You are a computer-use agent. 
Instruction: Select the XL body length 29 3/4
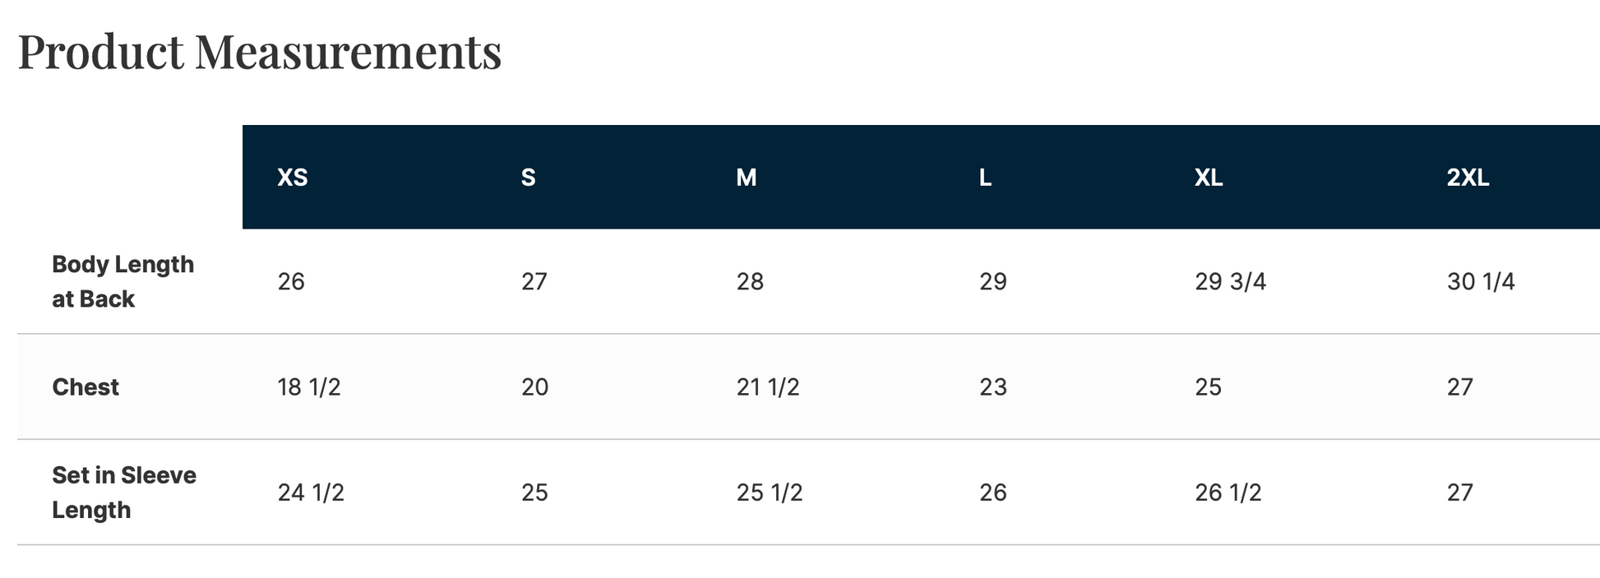(x=1230, y=282)
